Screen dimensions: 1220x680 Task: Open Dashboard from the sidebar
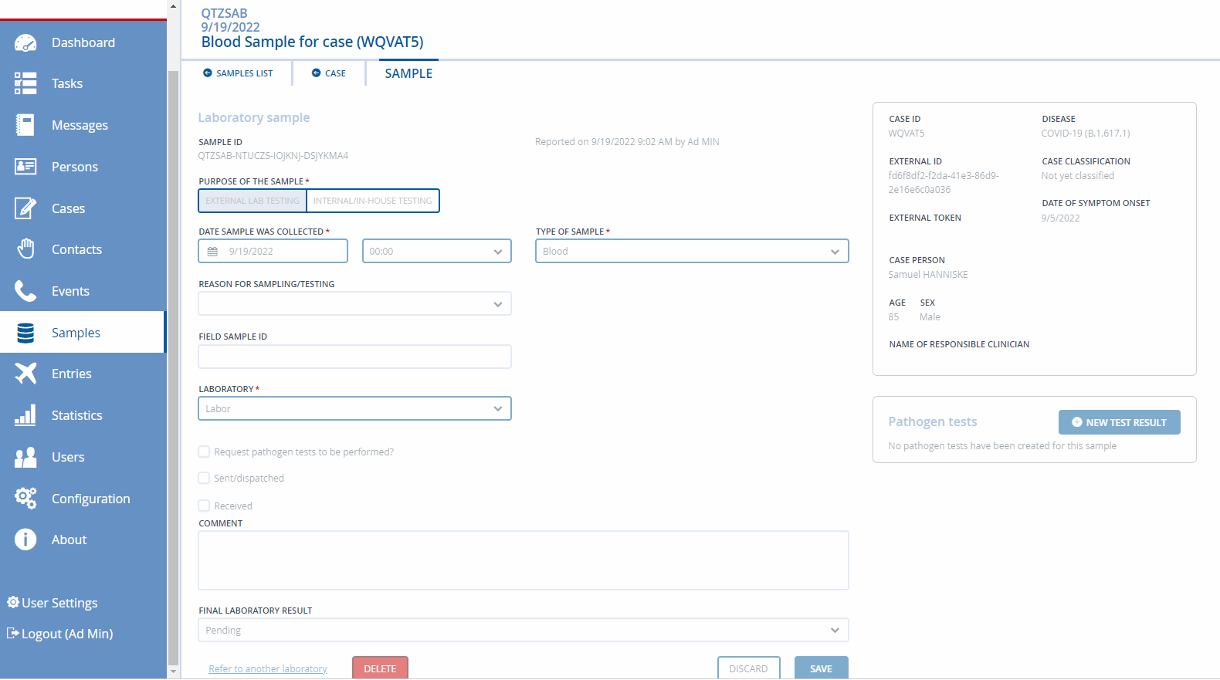click(x=83, y=42)
